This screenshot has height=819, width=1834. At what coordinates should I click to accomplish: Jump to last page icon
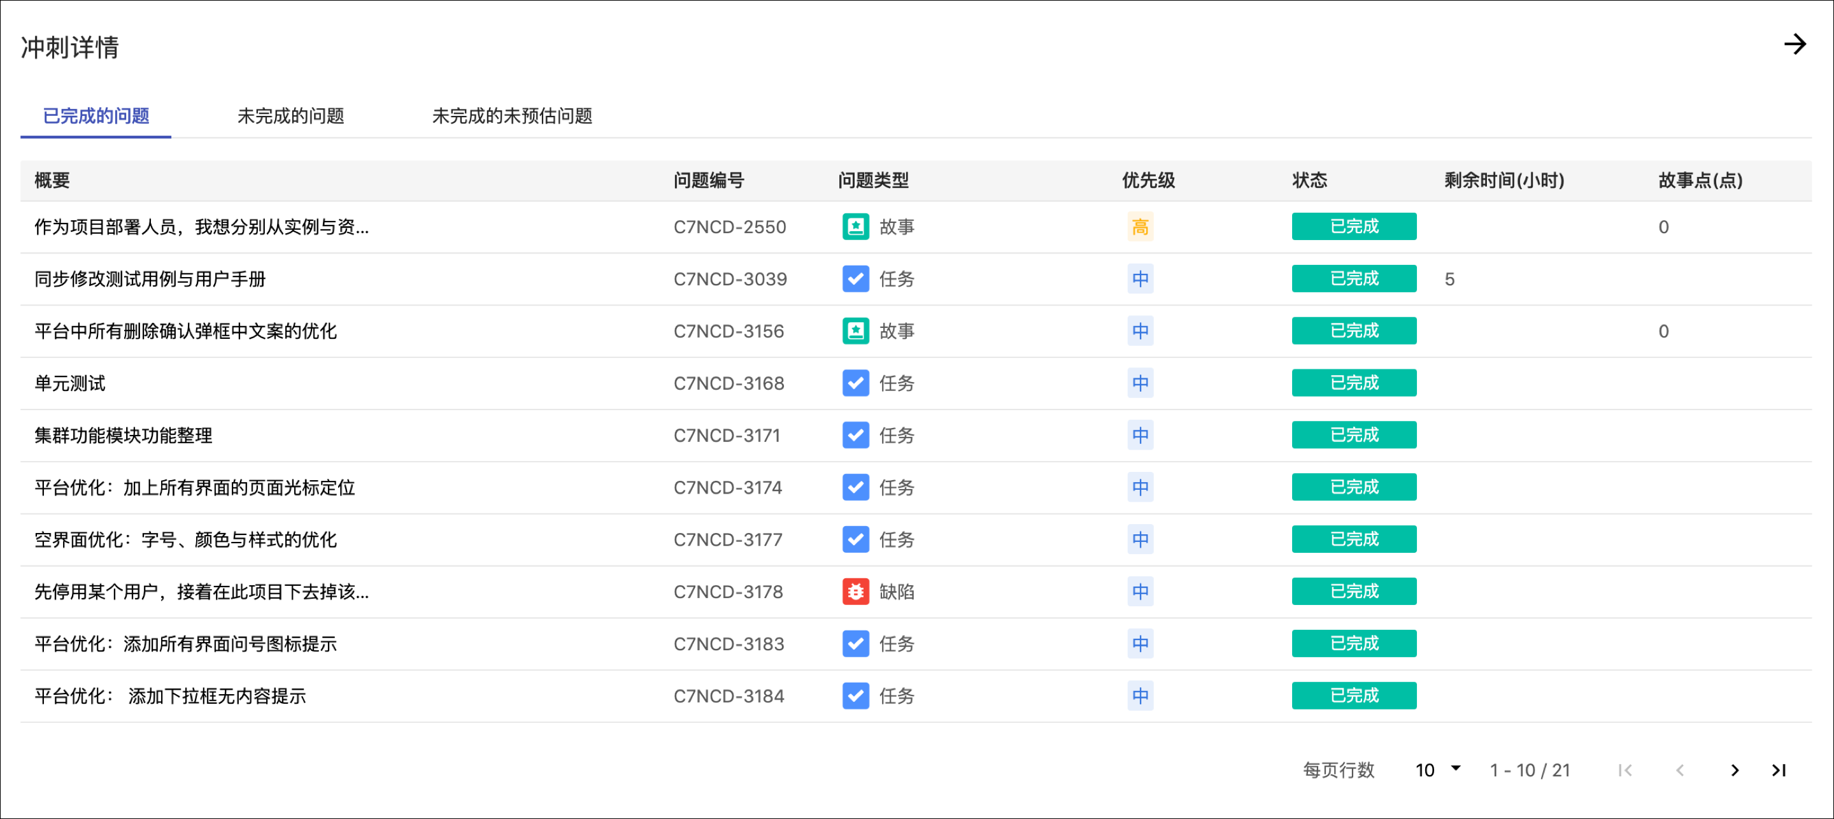coord(1778,771)
